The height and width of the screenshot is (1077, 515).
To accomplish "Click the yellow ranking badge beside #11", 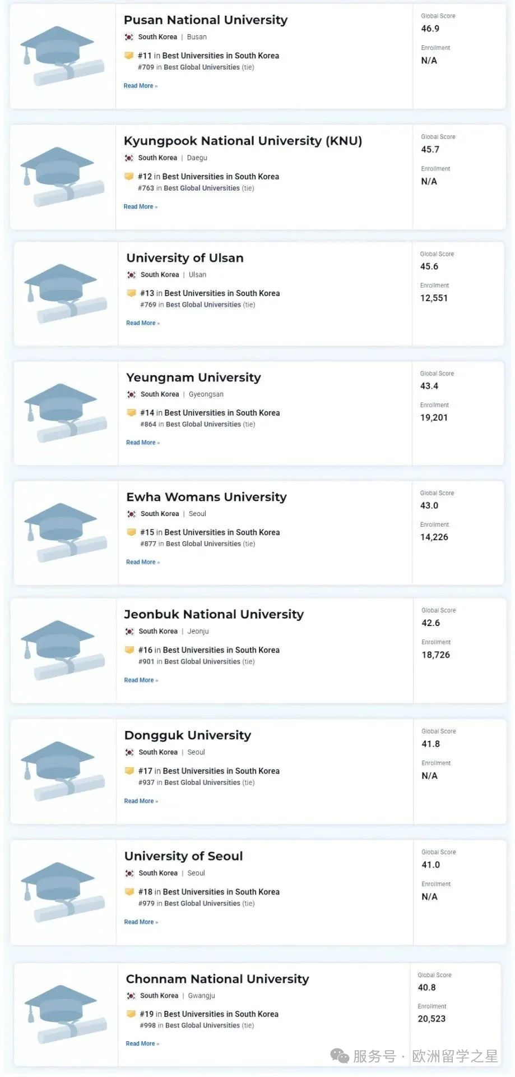I will pyautogui.click(x=129, y=56).
